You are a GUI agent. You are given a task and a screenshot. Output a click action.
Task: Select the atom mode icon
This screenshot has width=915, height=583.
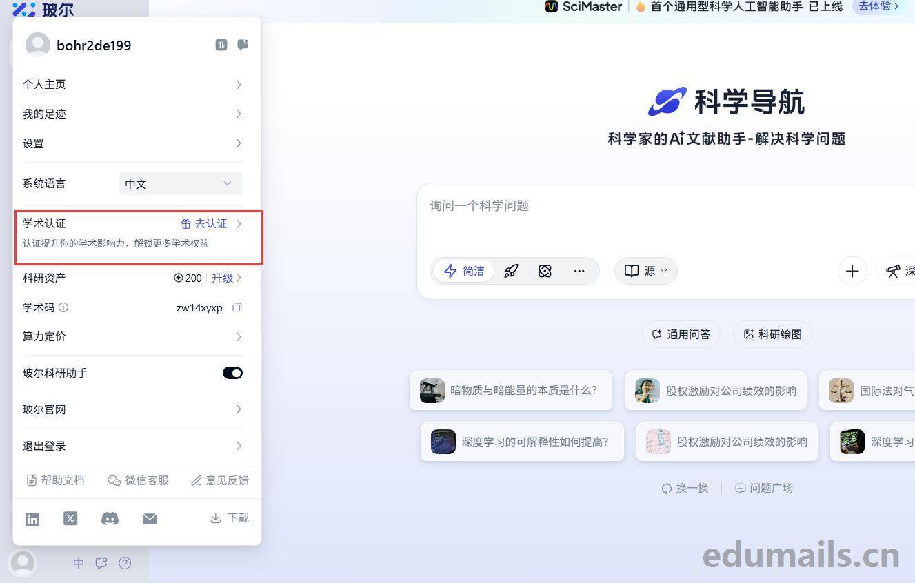click(545, 271)
